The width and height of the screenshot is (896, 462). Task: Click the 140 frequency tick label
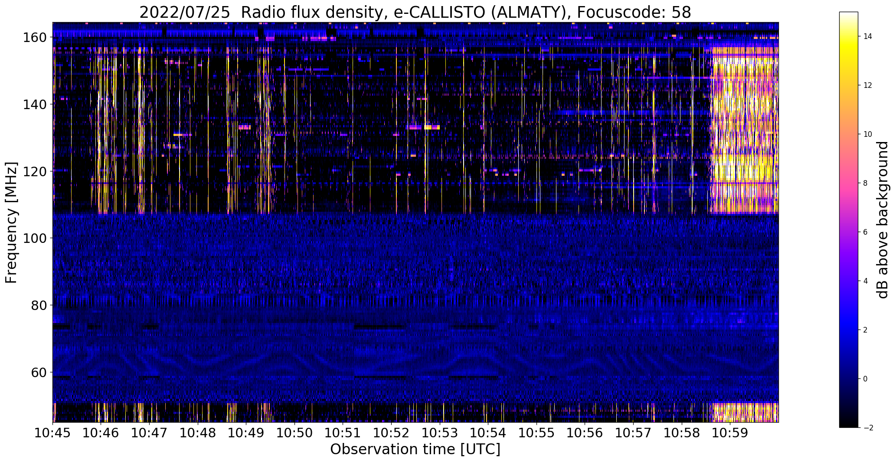click(x=36, y=104)
